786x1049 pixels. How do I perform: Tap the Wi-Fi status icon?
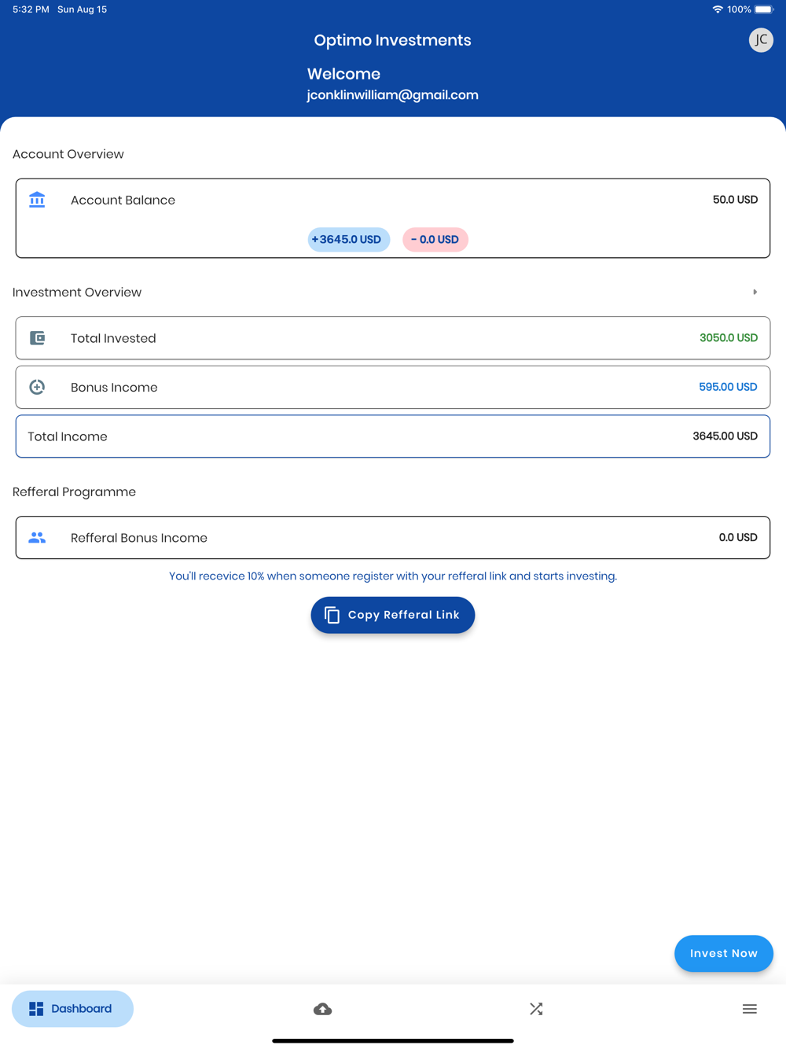pos(718,9)
